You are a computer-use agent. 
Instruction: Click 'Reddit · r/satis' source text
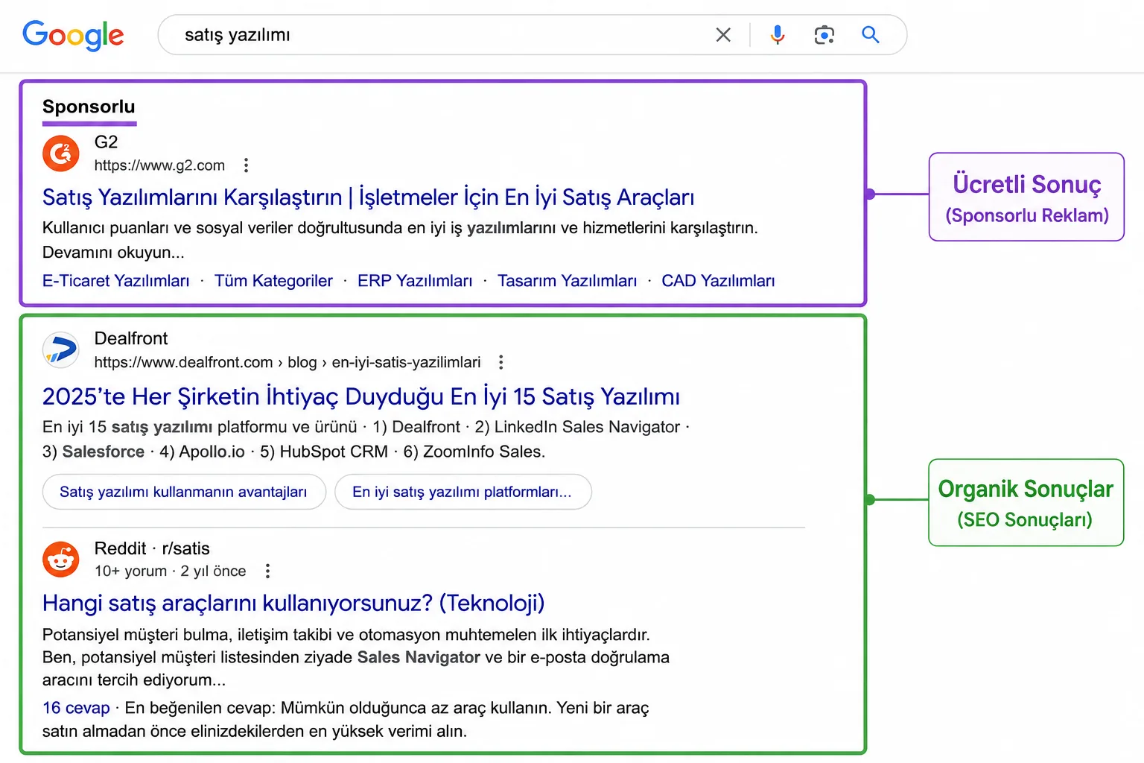point(152,548)
